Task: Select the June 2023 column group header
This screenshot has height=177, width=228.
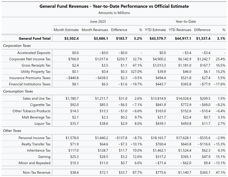Action: [x=97, y=22]
